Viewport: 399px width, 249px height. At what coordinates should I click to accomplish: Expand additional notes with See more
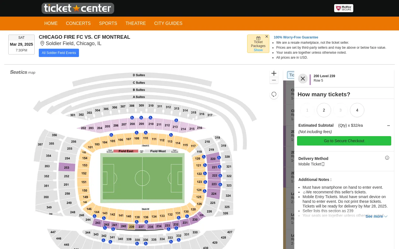[x=376, y=216]
